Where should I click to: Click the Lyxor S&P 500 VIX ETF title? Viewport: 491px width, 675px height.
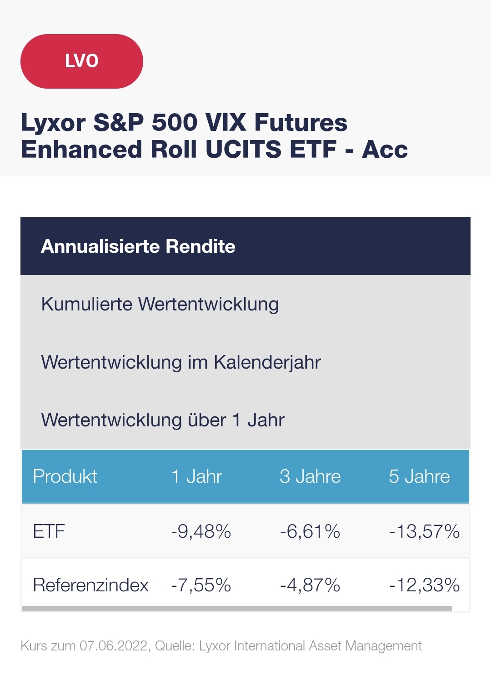(x=214, y=135)
